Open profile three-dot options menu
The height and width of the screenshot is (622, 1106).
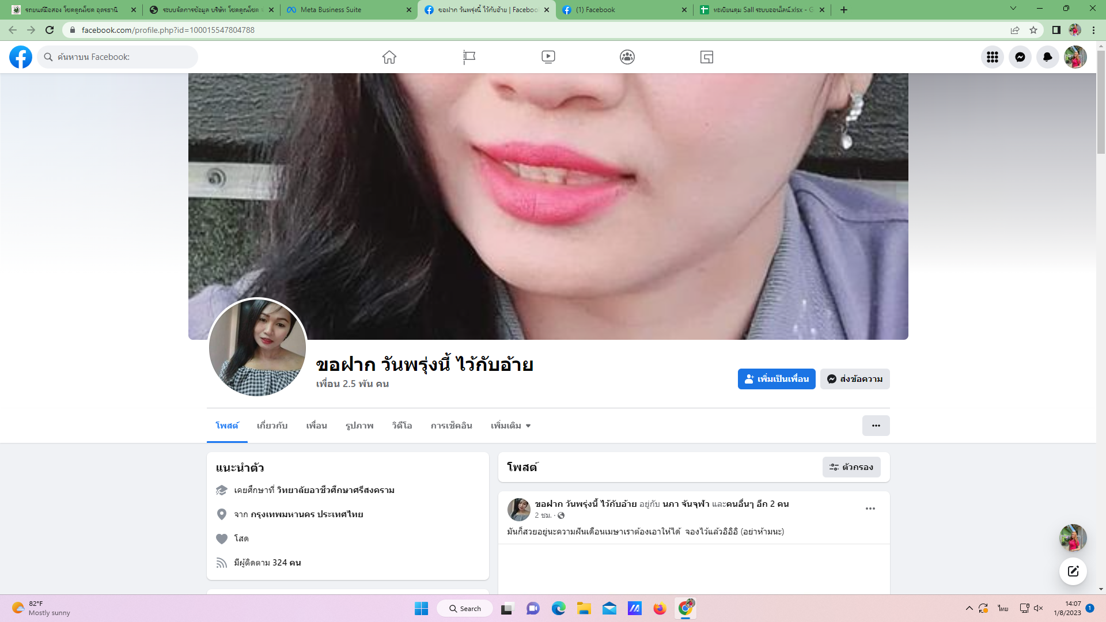pos(876,426)
